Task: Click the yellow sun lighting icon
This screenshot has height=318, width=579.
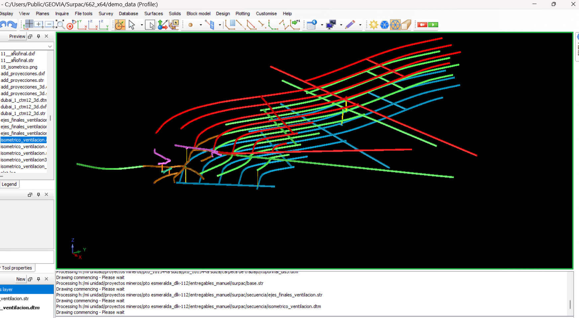Action: 373,25
